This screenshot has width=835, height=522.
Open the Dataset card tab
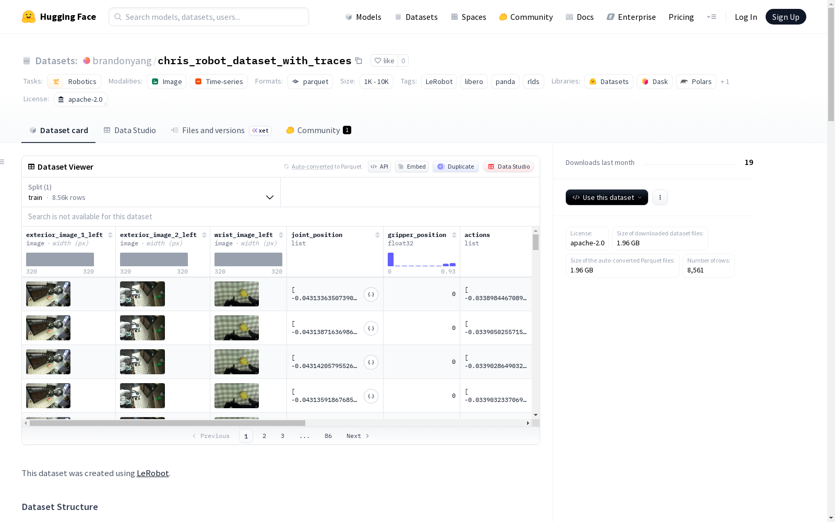pyautogui.click(x=58, y=130)
